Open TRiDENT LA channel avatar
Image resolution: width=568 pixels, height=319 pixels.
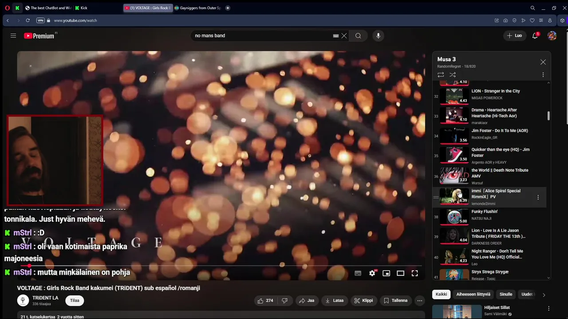click(x=23, y=300)
